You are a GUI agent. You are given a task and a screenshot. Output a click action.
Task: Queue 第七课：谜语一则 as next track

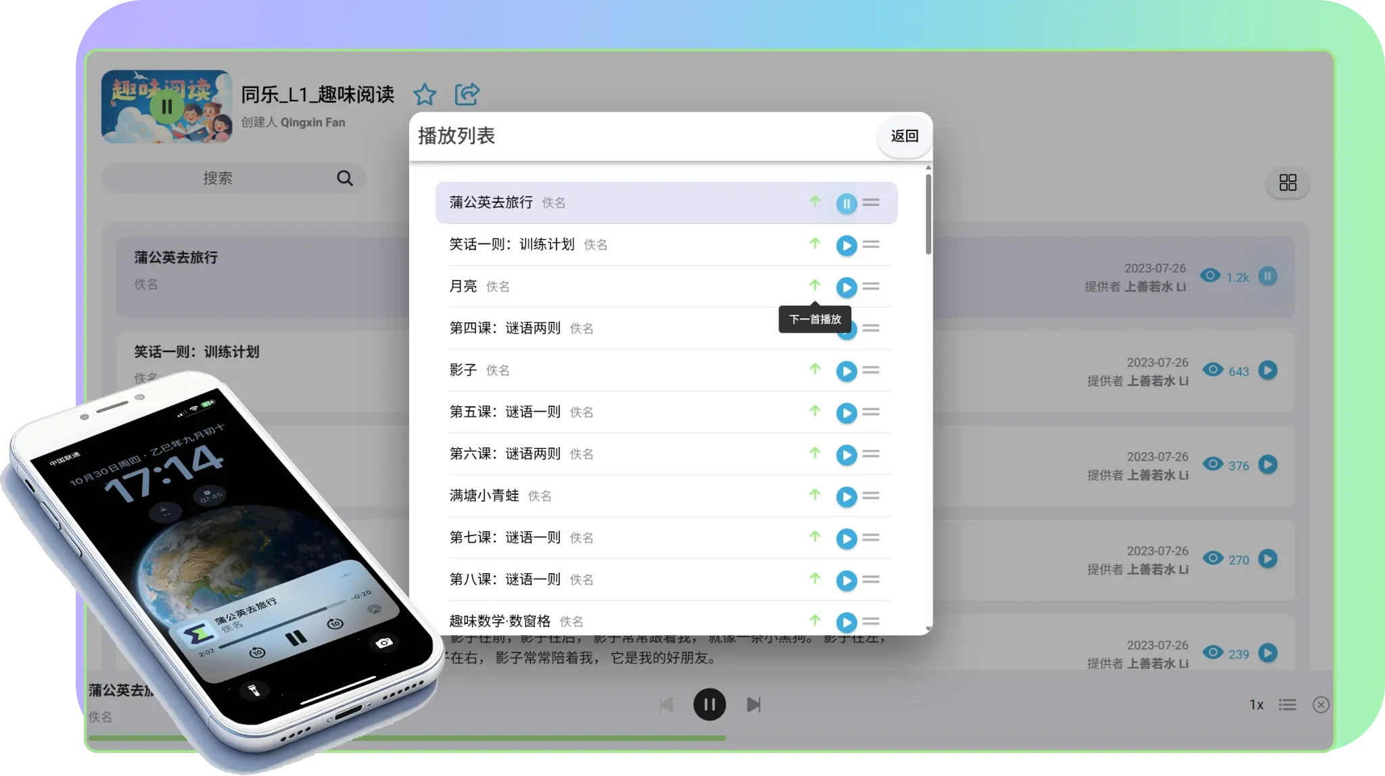point(815,537)
